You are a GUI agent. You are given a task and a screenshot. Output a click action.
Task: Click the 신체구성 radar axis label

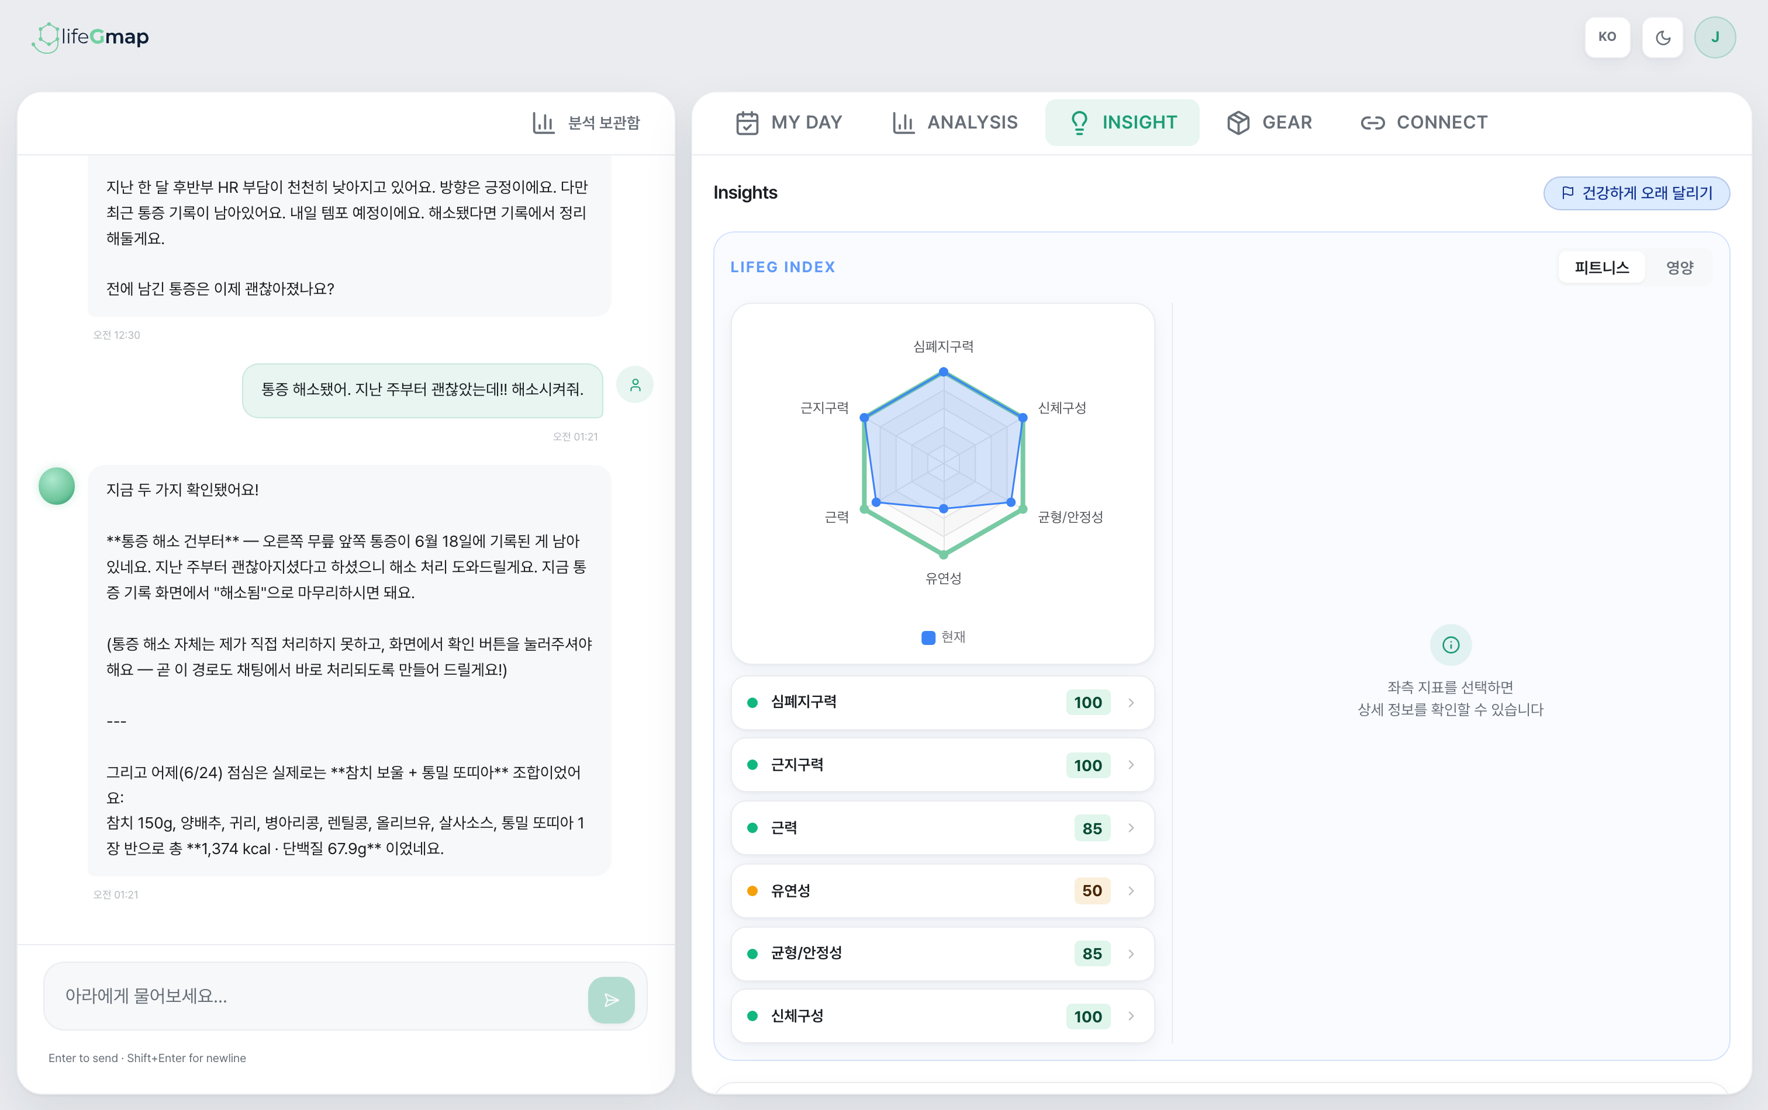coord(1062,408)
